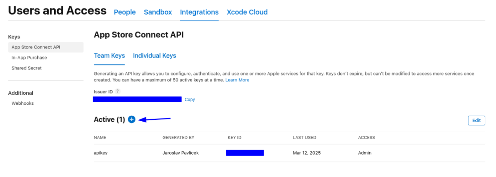Select the apikey row name
This screenshot has height=177, width=496.
[x=101, y=153]
